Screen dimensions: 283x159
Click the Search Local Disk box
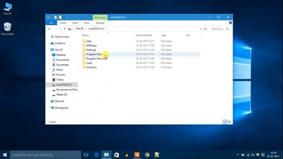[220, 29]
